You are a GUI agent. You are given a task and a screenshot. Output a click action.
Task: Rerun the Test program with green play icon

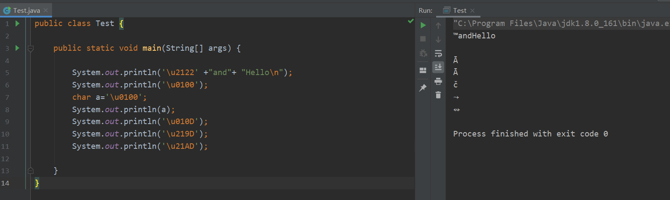coord(423,25)
